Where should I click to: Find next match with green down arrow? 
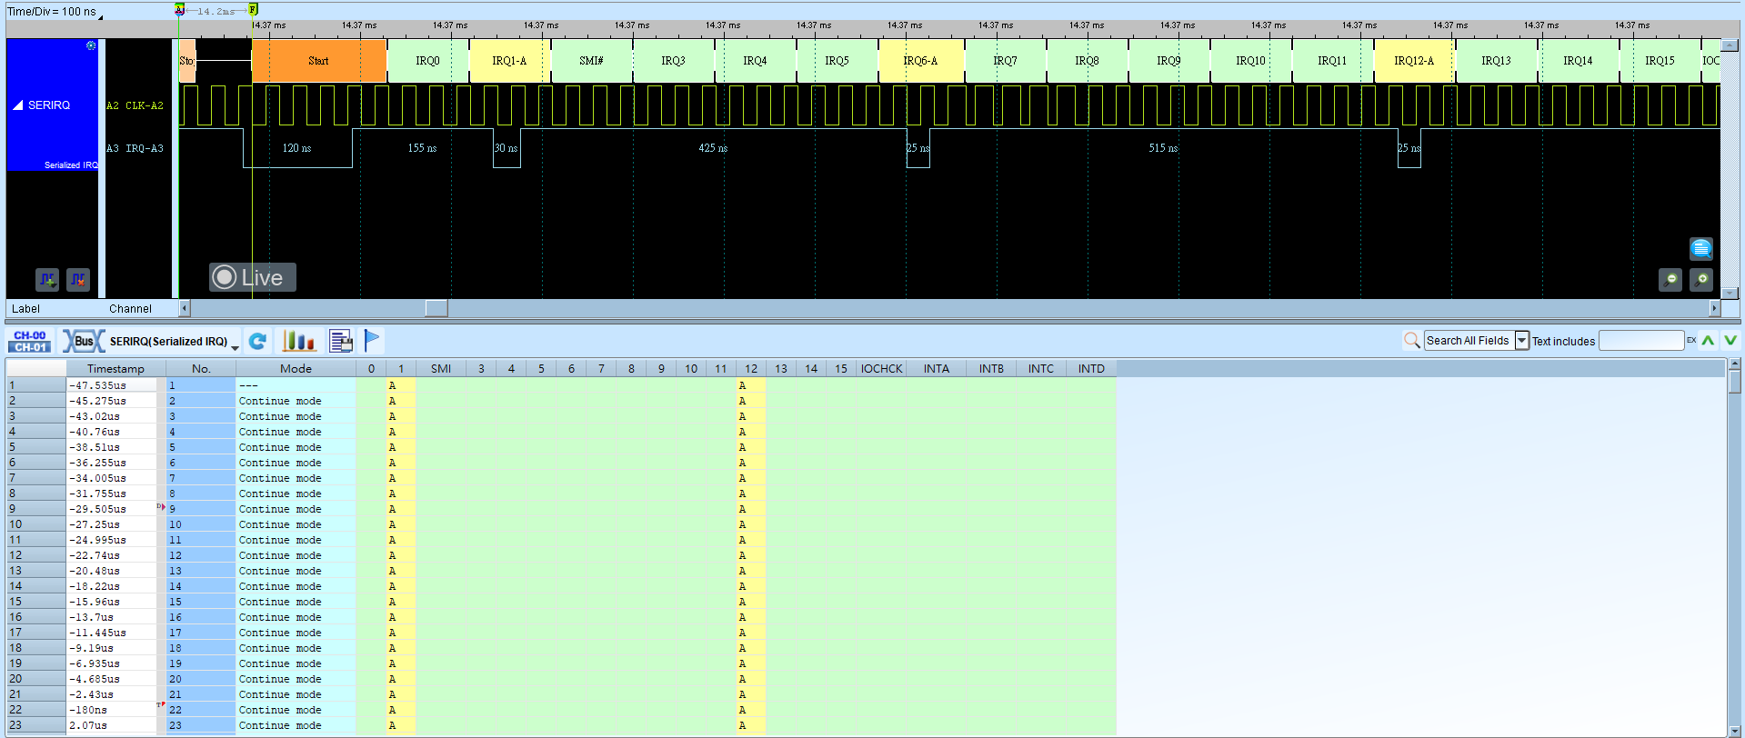[x=1730, y=341]
